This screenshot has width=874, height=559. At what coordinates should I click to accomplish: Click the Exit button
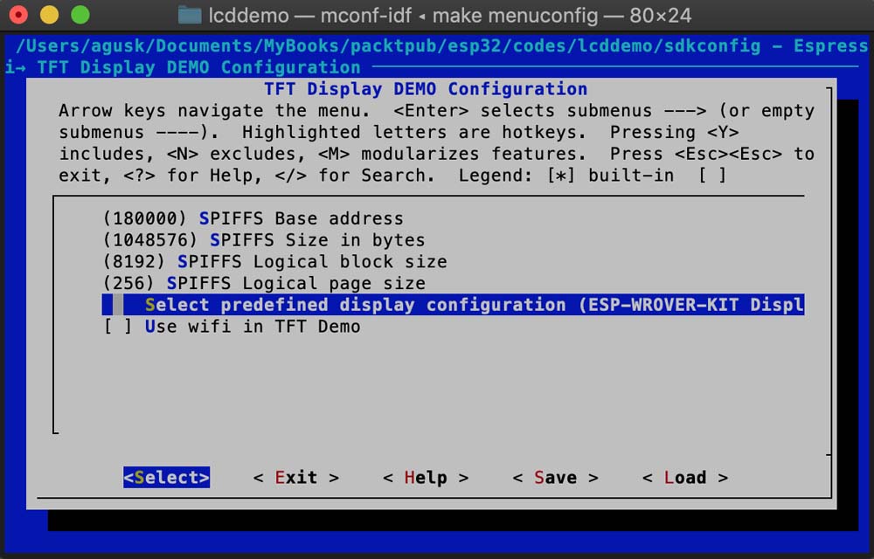click(296, 477)
